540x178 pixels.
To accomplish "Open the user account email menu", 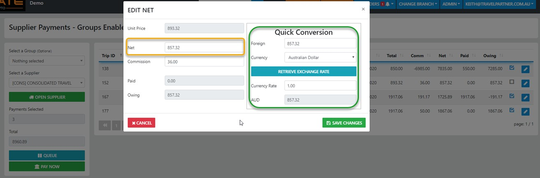I will [500, 4].
